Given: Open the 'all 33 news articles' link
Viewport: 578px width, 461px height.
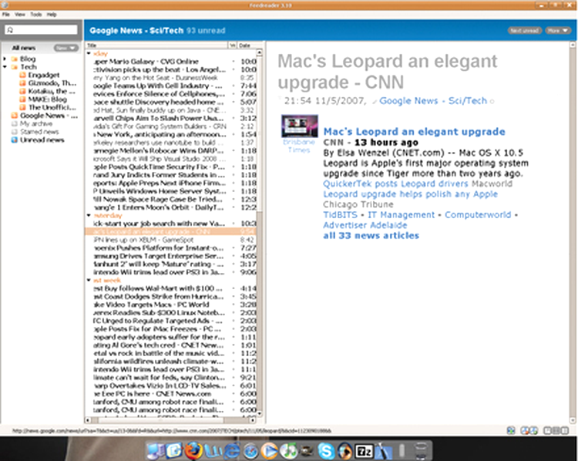Looking at the screenshot, I should 371,236.
